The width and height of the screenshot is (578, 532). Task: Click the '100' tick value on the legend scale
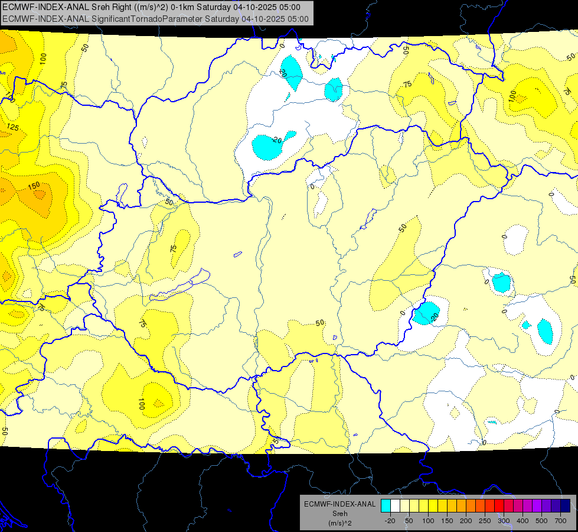pos(428,521)
